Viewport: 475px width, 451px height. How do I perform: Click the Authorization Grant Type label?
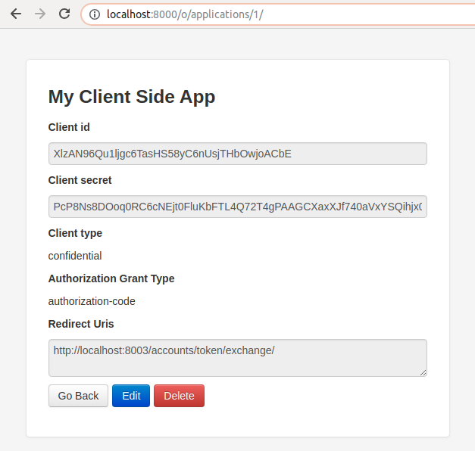tap(111, 278)
